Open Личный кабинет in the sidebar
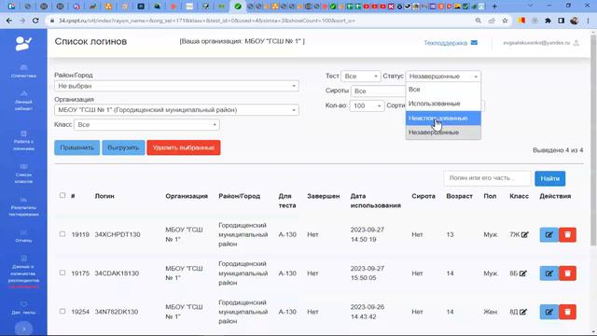Screen dimensions: 597x336 click(x=23, y=101)
